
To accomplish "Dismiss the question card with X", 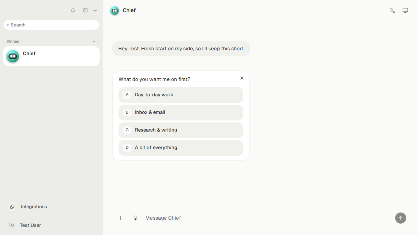I will tap(242, 78).
